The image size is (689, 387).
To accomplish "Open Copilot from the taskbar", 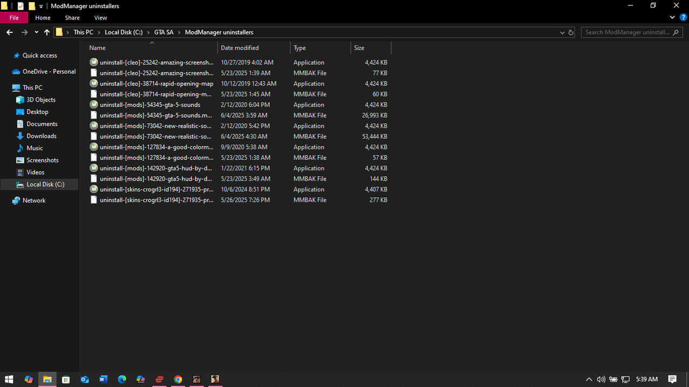I will pos(29,379).
